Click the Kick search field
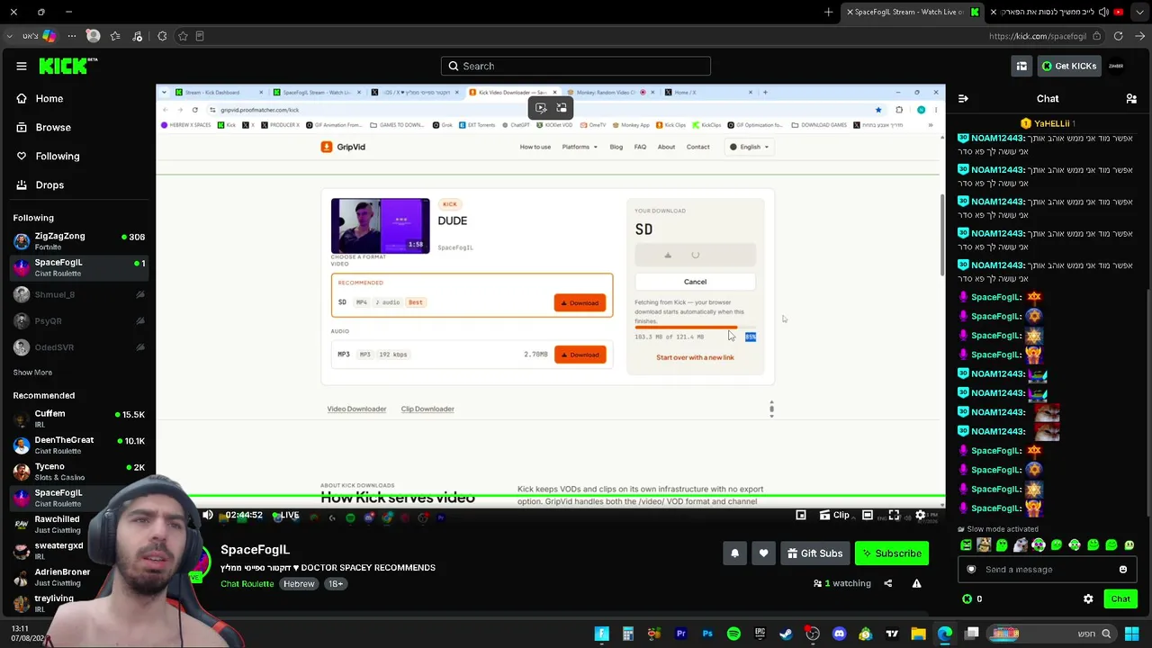Screen dimensions: 1152x648 click(576, 66)
